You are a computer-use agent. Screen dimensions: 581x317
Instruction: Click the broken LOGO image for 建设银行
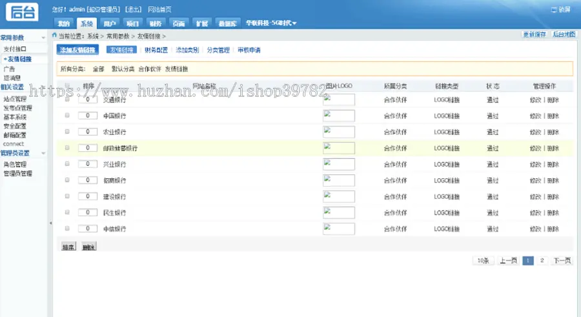click(x=339, y=196)
